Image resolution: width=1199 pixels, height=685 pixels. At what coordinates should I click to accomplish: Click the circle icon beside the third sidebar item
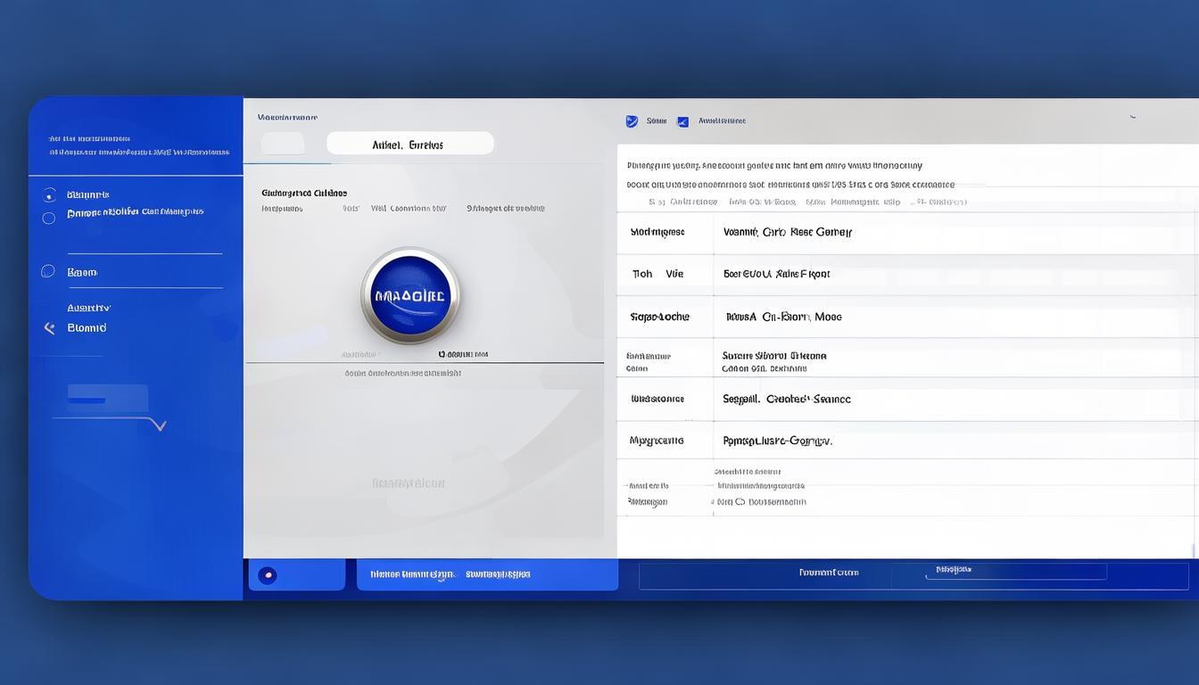pyautogui.click(x=48, y=271)
